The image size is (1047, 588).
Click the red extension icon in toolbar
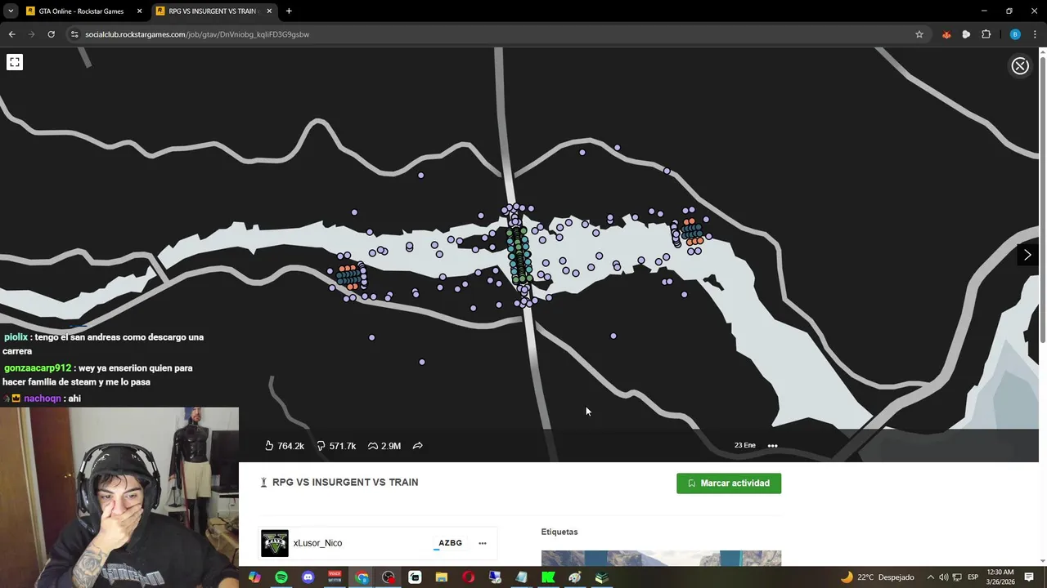(x=946, y=34)
